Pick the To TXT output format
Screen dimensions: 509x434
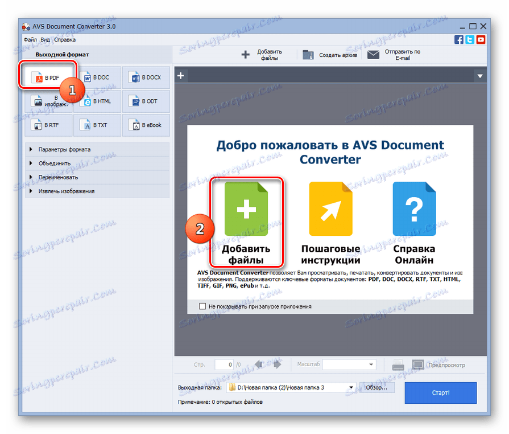97,125
